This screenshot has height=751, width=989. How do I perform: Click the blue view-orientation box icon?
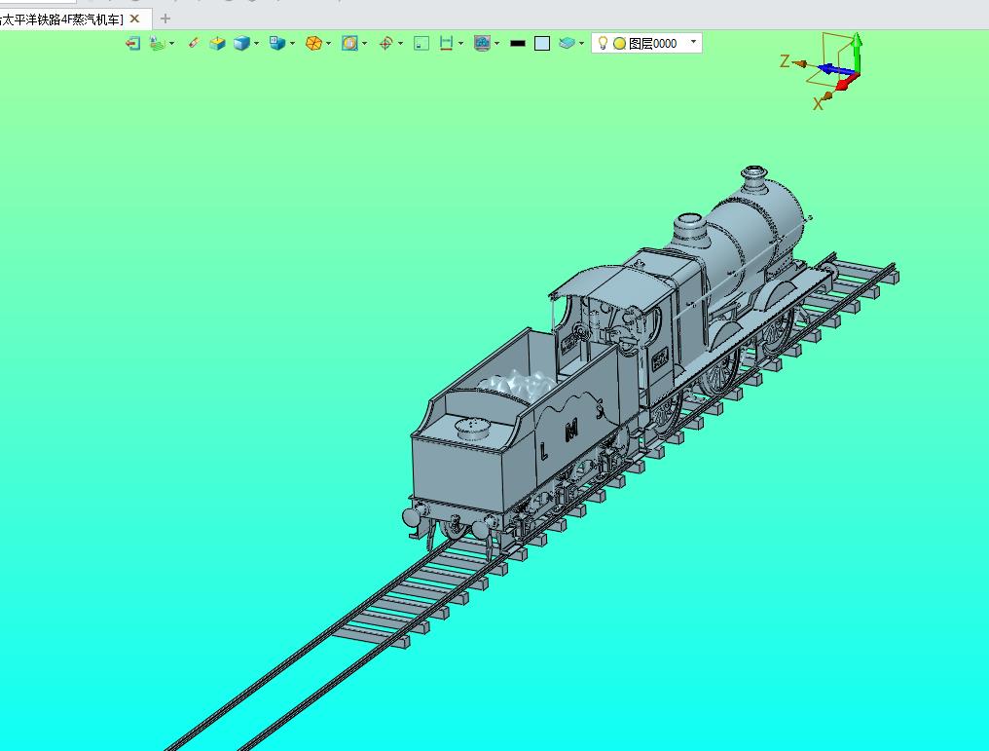(276, 43)
